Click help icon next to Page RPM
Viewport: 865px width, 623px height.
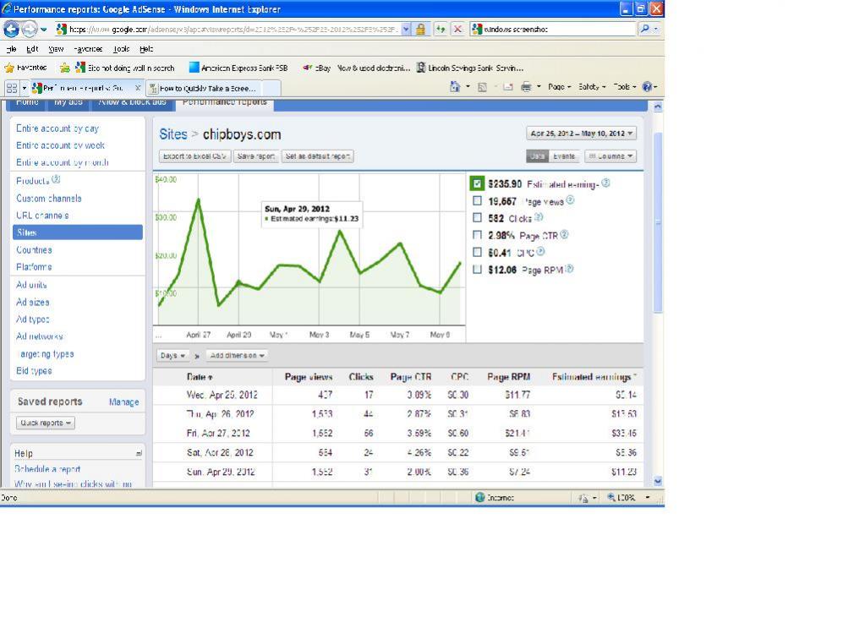click(569, 269)
